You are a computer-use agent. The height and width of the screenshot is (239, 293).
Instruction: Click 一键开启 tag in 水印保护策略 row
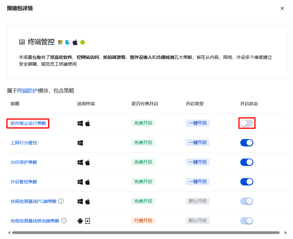click(x=197, y=162)
